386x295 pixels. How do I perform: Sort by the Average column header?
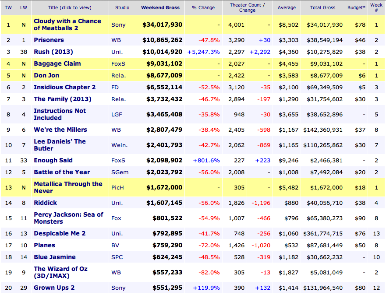pyautogui.click(x=287, y=7)
